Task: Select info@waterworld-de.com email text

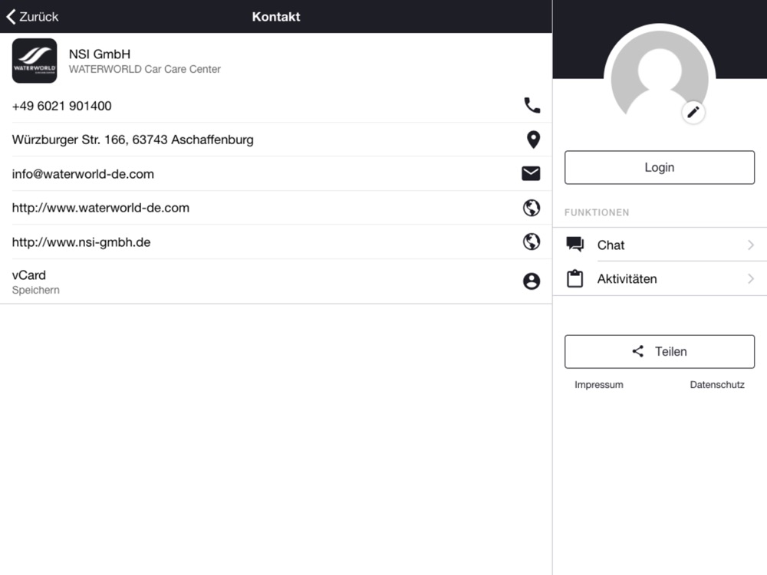Action: 83,174
